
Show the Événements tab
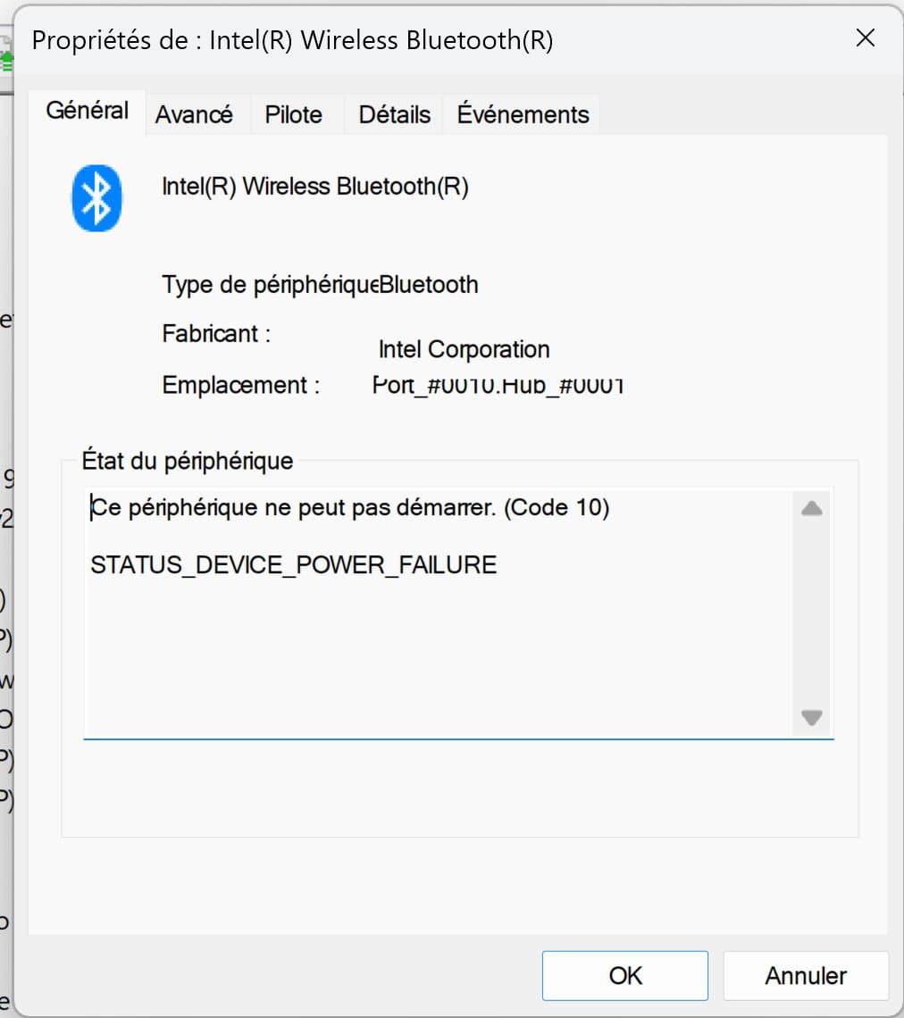click(523, 115)
